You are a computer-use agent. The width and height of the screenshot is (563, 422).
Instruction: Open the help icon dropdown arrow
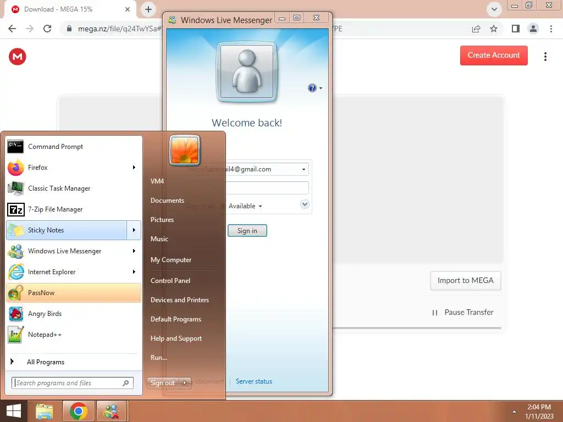coord(321,88)
